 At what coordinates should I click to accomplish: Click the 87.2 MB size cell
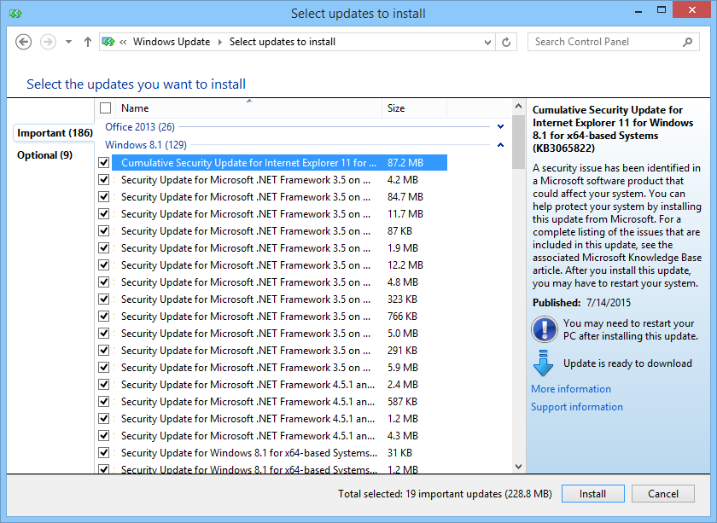pyautogui.click(x=405, y=163)
